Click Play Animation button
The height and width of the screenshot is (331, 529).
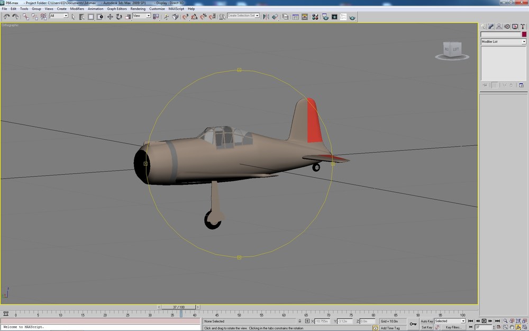(484, 321)
